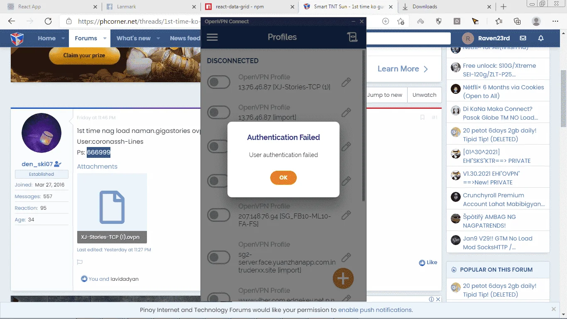This screenshot has width=567, height=319.
Task: Expand the What's new dropdown arrow
Action: (158, 38)
